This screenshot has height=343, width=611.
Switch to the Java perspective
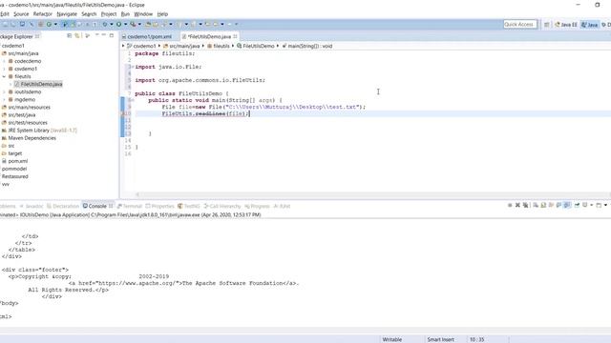tap(590, 25)
